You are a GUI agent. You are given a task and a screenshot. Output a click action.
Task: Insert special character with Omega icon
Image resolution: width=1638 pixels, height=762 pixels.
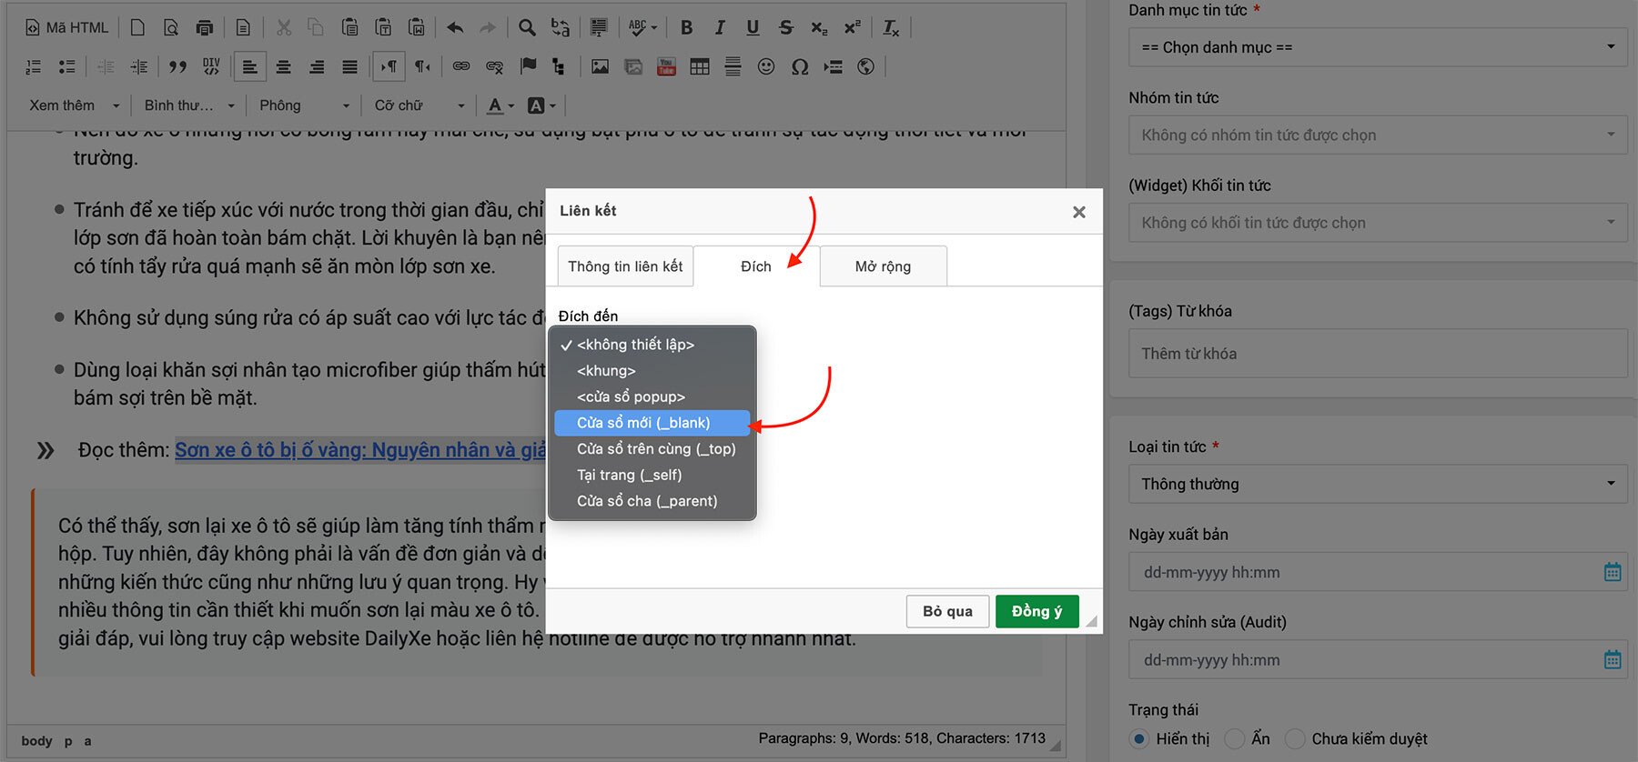click(800, 66)
